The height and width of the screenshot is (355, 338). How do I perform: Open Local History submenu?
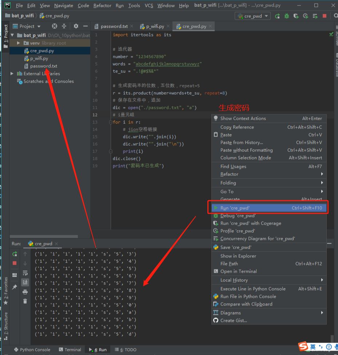(x=269, y=280)
